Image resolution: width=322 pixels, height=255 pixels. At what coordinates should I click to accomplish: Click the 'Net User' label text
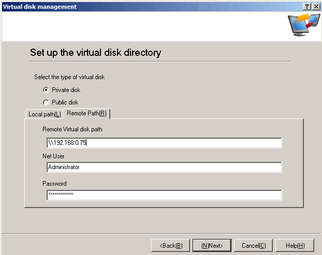pyautogui.click(x=53, y=156)
